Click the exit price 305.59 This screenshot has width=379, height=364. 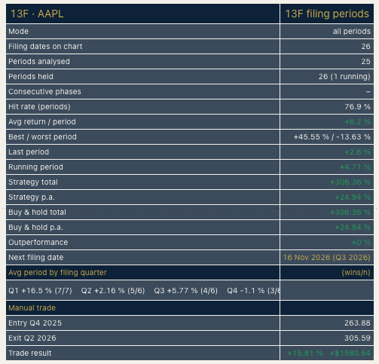(357, 338)
